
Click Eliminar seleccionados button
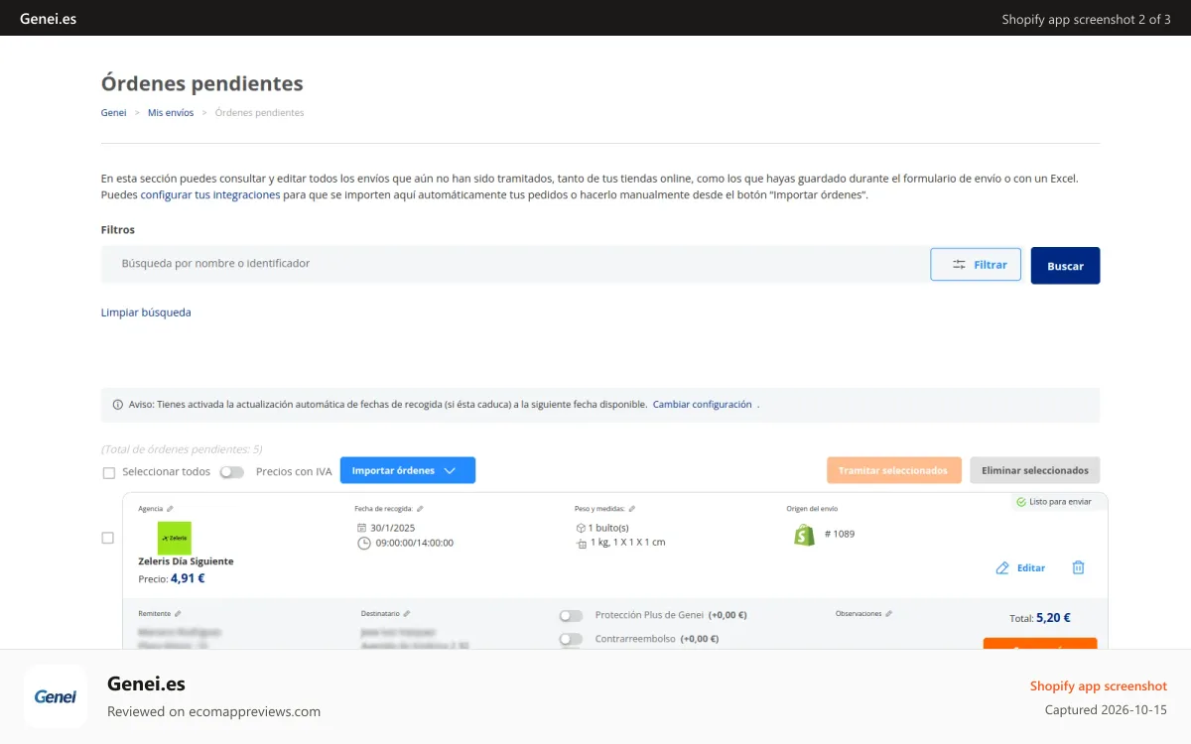(x=1035, y=470)
